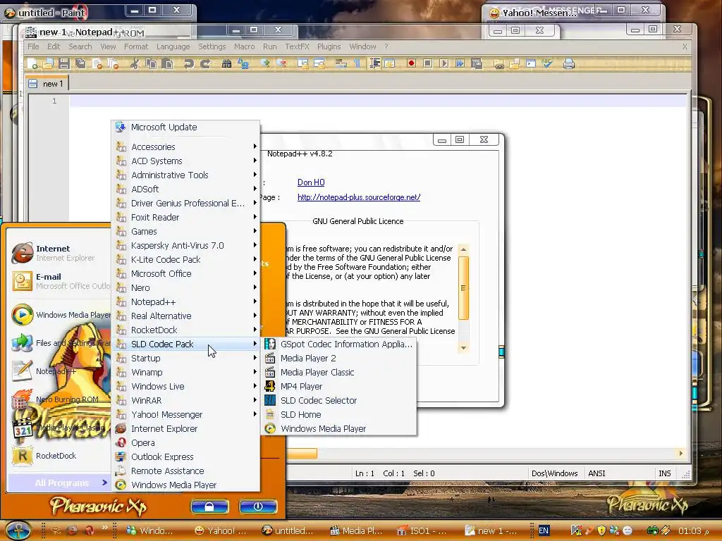Expand the Administrative Tools folder
This screenshot has height=541, width=722.
186,175
